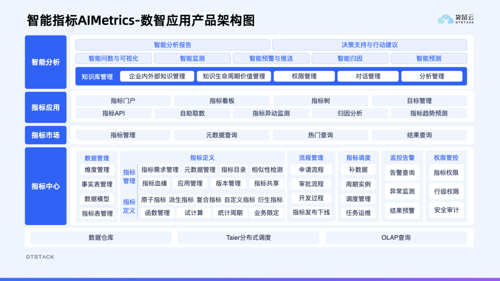Click the 指标表管理 item

pos(97,214)
